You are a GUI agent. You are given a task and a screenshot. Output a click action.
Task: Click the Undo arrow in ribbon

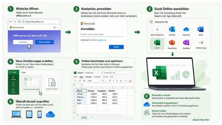75,81
